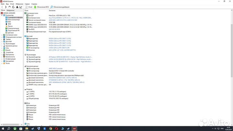This screenshot has height=131, width=233.
Task: Expand the 'Мультимедиа' tree node
Action: [x=2, y=43]
